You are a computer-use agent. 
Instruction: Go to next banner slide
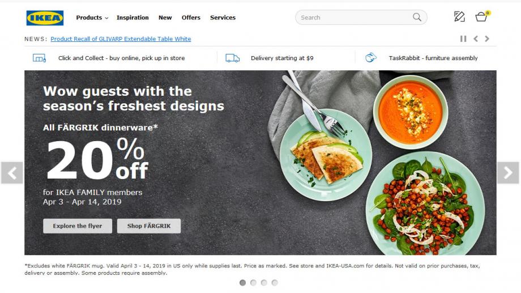click(508, 173)
